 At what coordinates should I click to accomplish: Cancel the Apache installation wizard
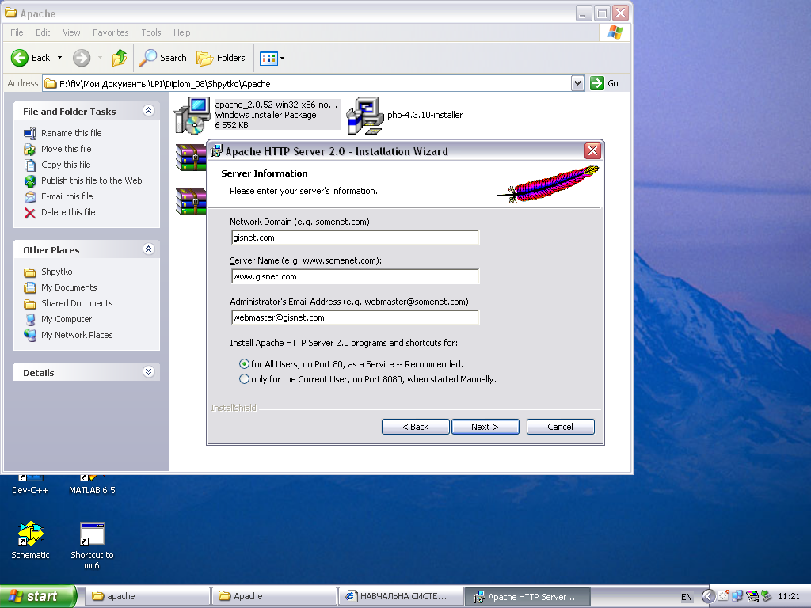[x=560, y=427]
